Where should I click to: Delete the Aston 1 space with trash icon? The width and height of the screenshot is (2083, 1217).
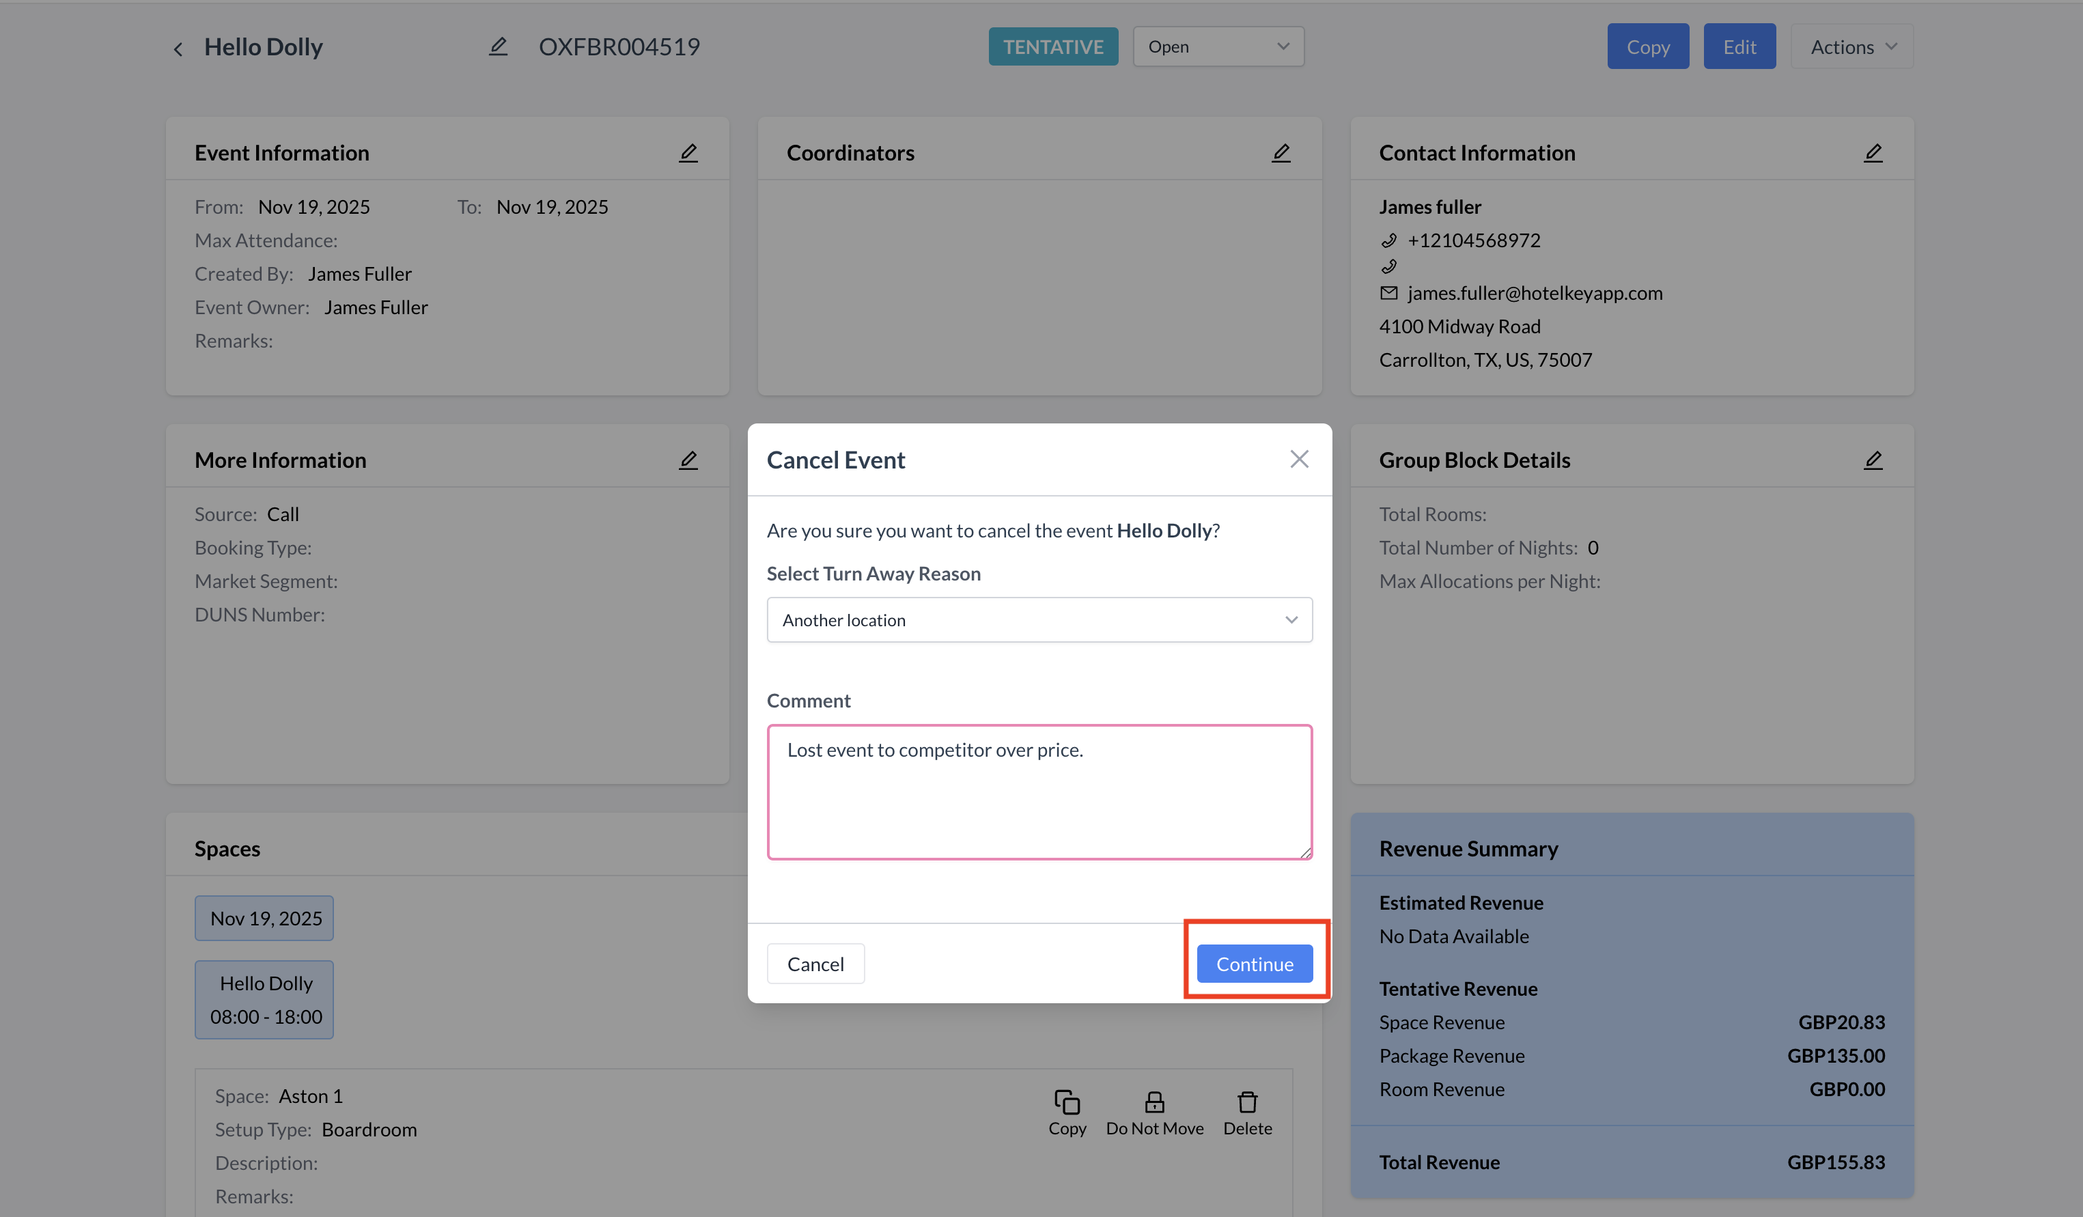pyautogui.click(x=1246, y=1102)
